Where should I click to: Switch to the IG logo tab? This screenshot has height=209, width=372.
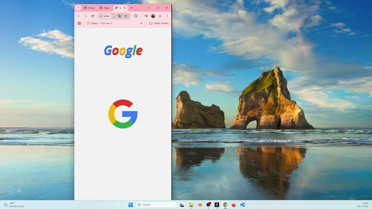click(x=89, y=8)
